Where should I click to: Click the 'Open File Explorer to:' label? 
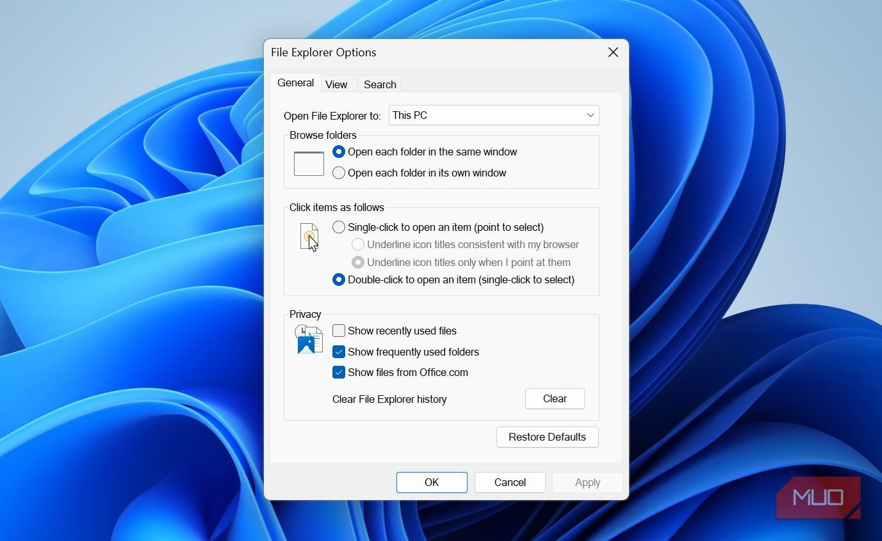pos(332,116)
